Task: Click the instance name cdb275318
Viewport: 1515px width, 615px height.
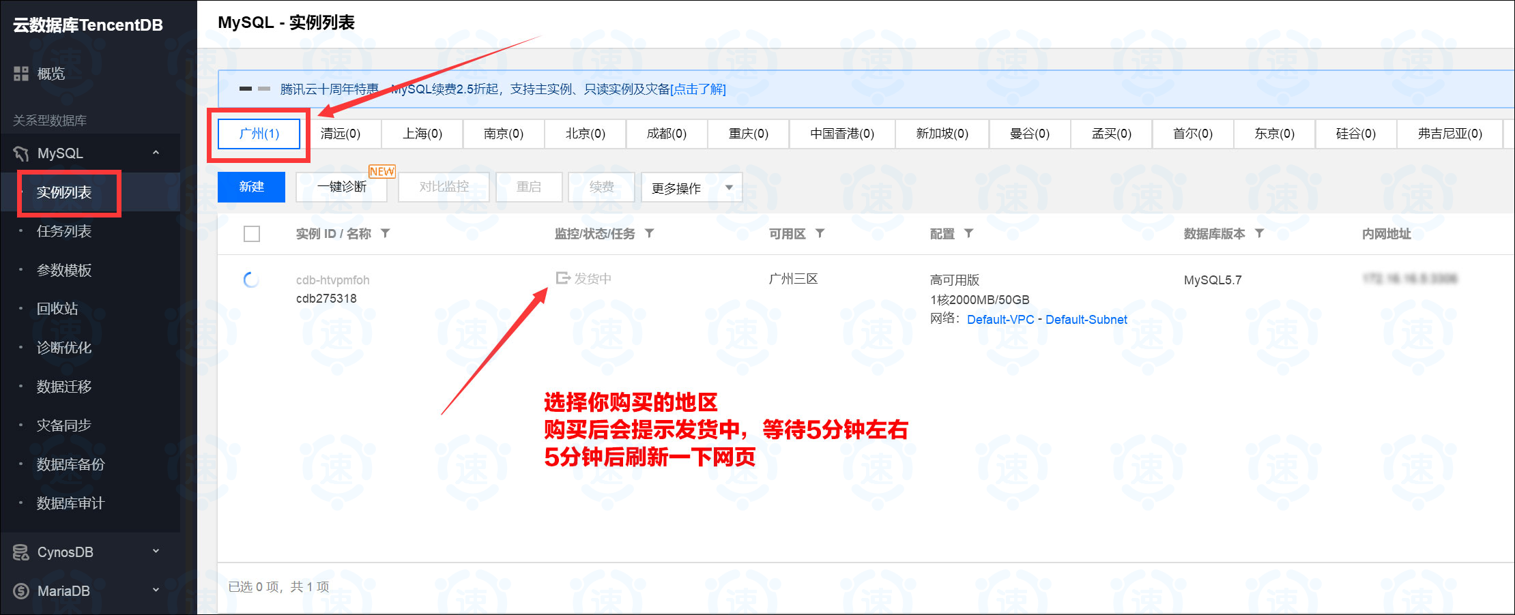Action: coord(326,299)
